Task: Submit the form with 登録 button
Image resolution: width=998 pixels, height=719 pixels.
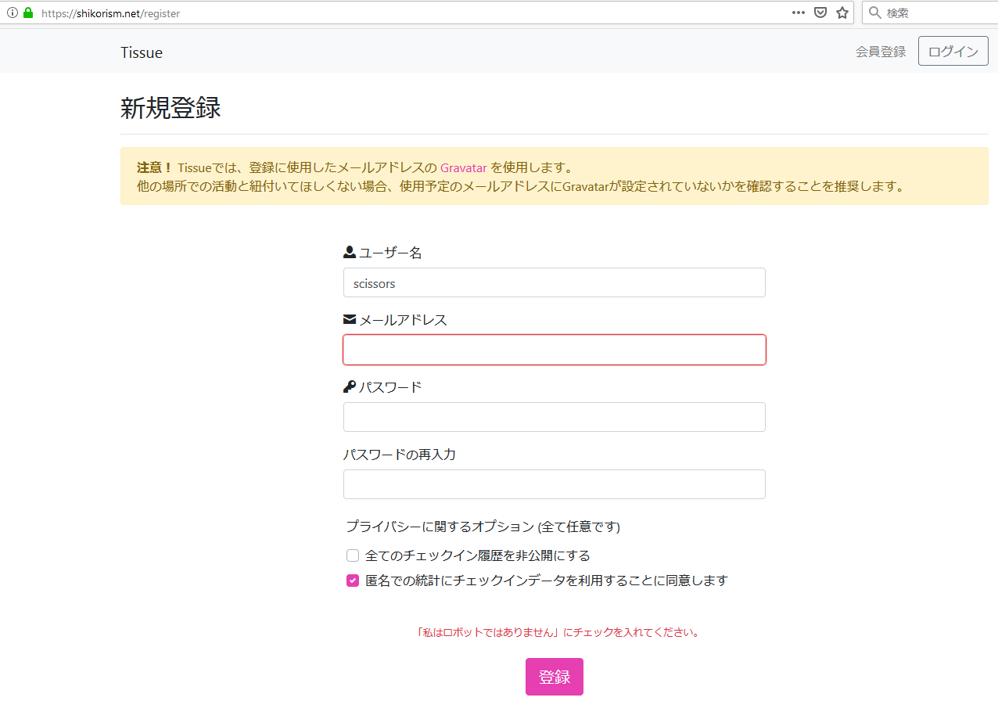Action: coord(554,677)
